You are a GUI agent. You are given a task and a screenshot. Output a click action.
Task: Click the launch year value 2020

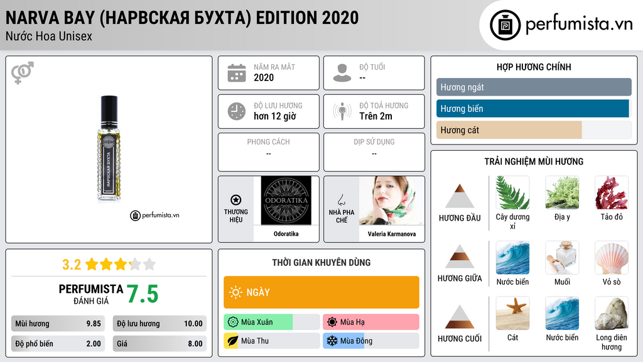(264, 77)
